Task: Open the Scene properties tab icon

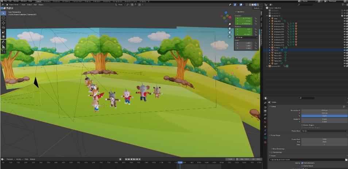Action: 265,119
